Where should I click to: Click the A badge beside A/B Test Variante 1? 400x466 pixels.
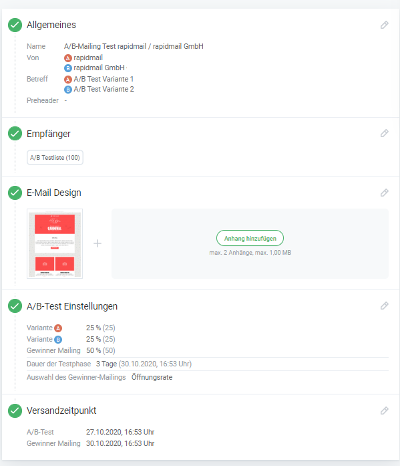point(68,80)
